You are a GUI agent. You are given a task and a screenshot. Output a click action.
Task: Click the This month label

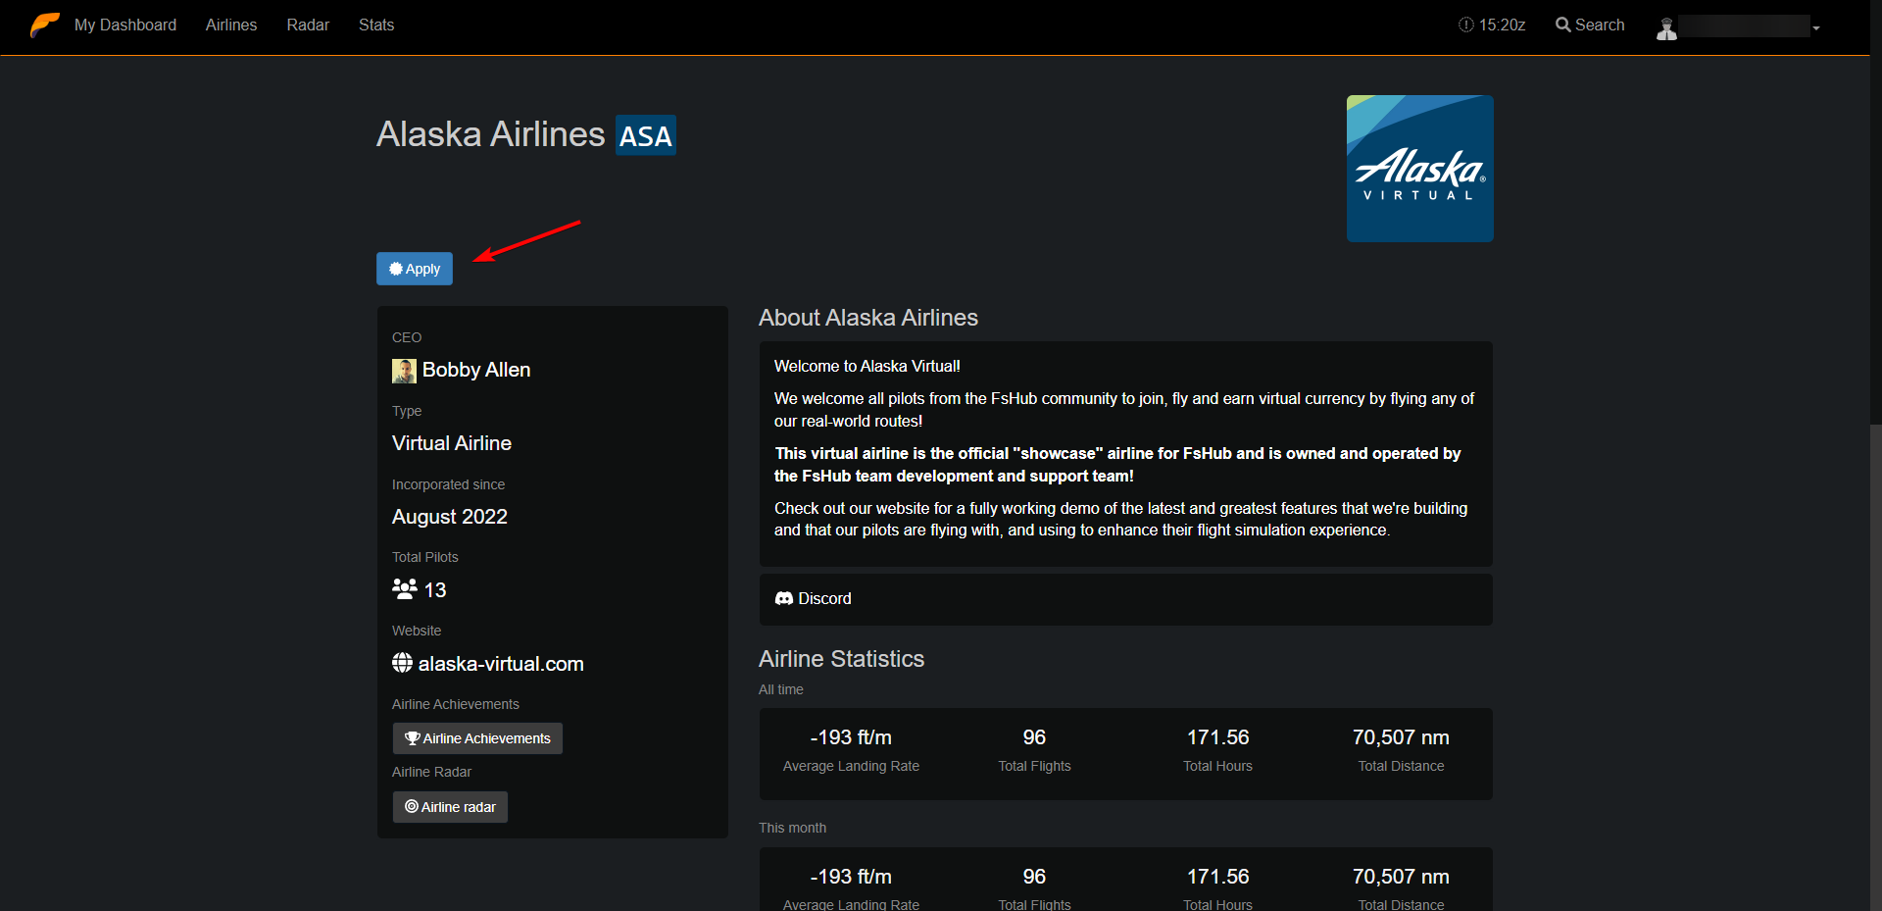792,828
